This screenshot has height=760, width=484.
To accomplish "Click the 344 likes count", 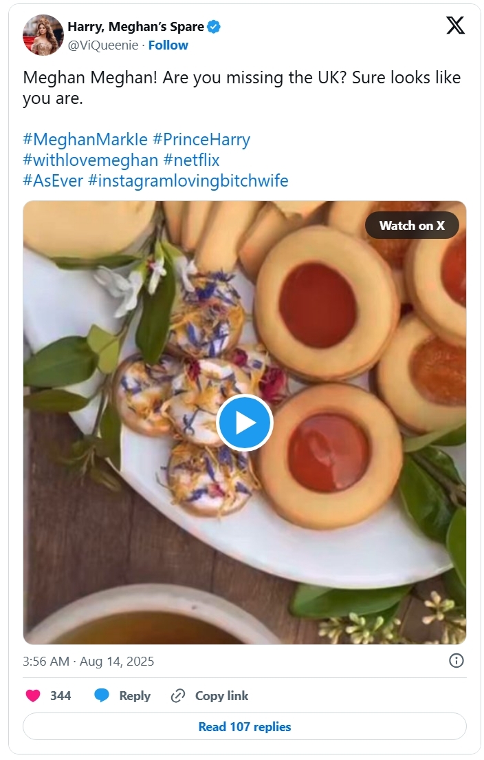I will (60, 696).
